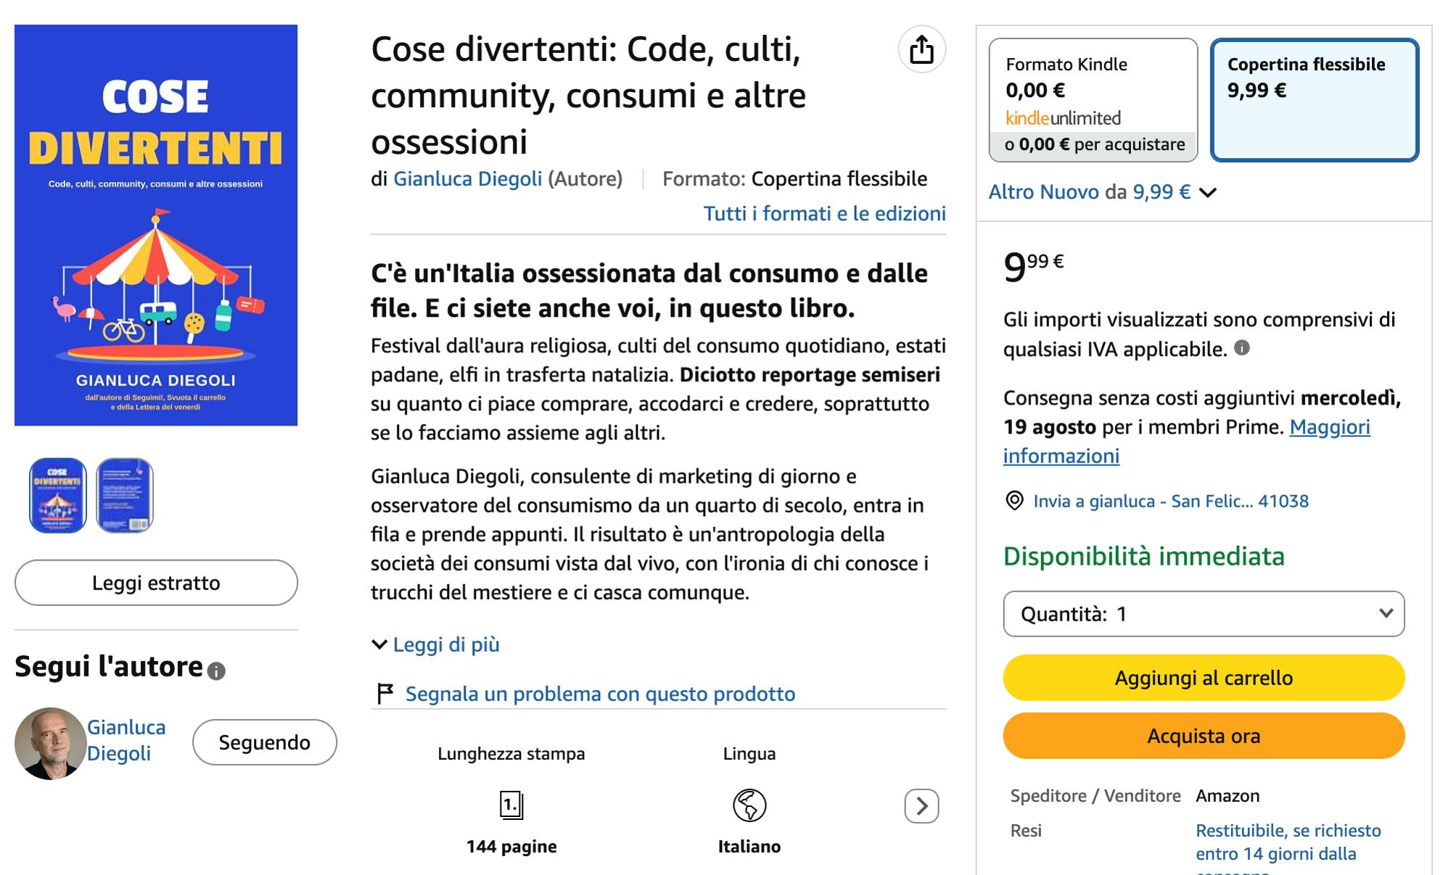Click the location pin delivery icon

click(x=1014, y=501)
